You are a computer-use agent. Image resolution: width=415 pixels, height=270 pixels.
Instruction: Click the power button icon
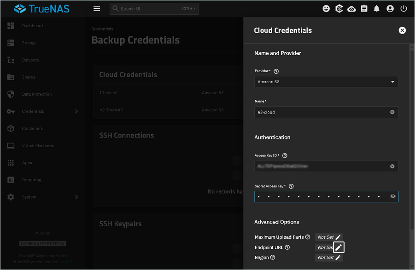[403, 9]
